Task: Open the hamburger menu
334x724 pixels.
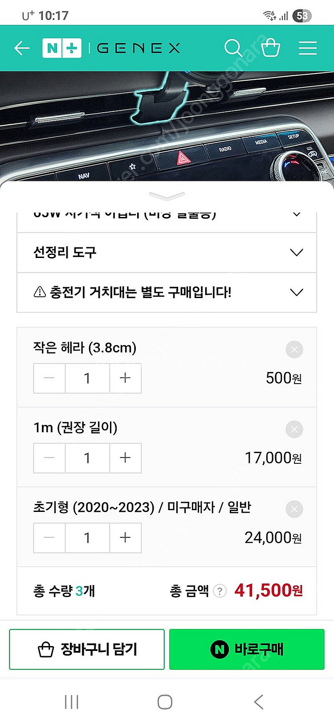Action: tap(307, 48)
